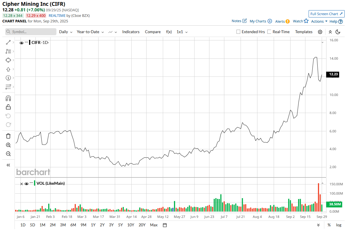Remove the VOL indicator pane
The image size is (347, 240).
[x=22, y=184]
